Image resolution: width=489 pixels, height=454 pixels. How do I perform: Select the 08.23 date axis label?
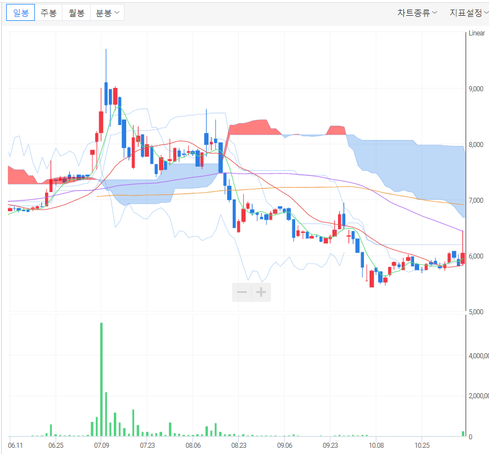tap(239, 445)
